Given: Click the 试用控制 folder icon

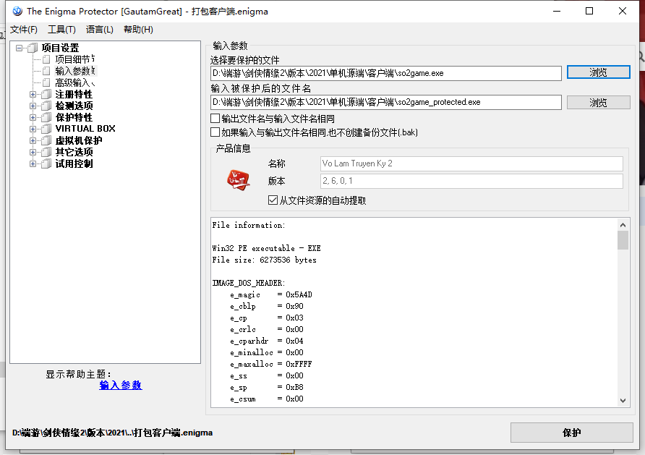Looking at the screenshot, I should [46, 163].
